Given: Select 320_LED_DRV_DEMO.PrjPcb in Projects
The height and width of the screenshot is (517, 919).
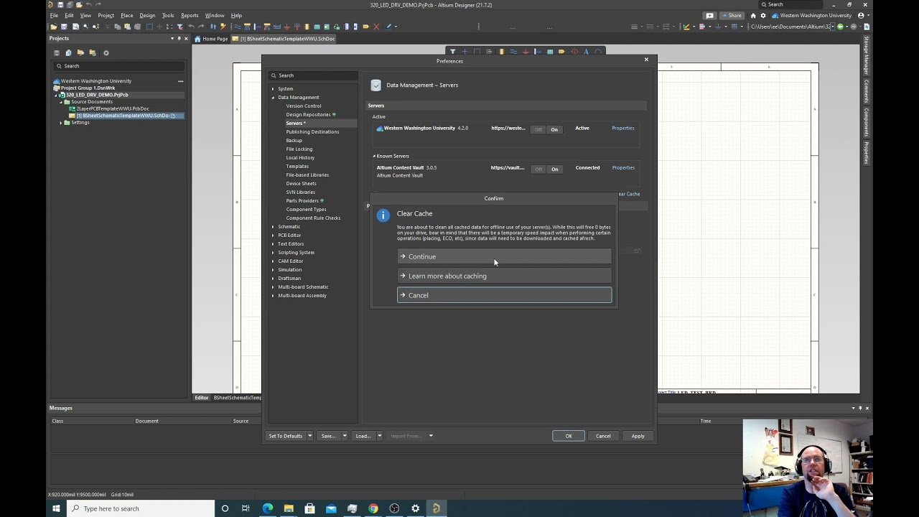Looking at the screenshot, I should pos(97,95).
